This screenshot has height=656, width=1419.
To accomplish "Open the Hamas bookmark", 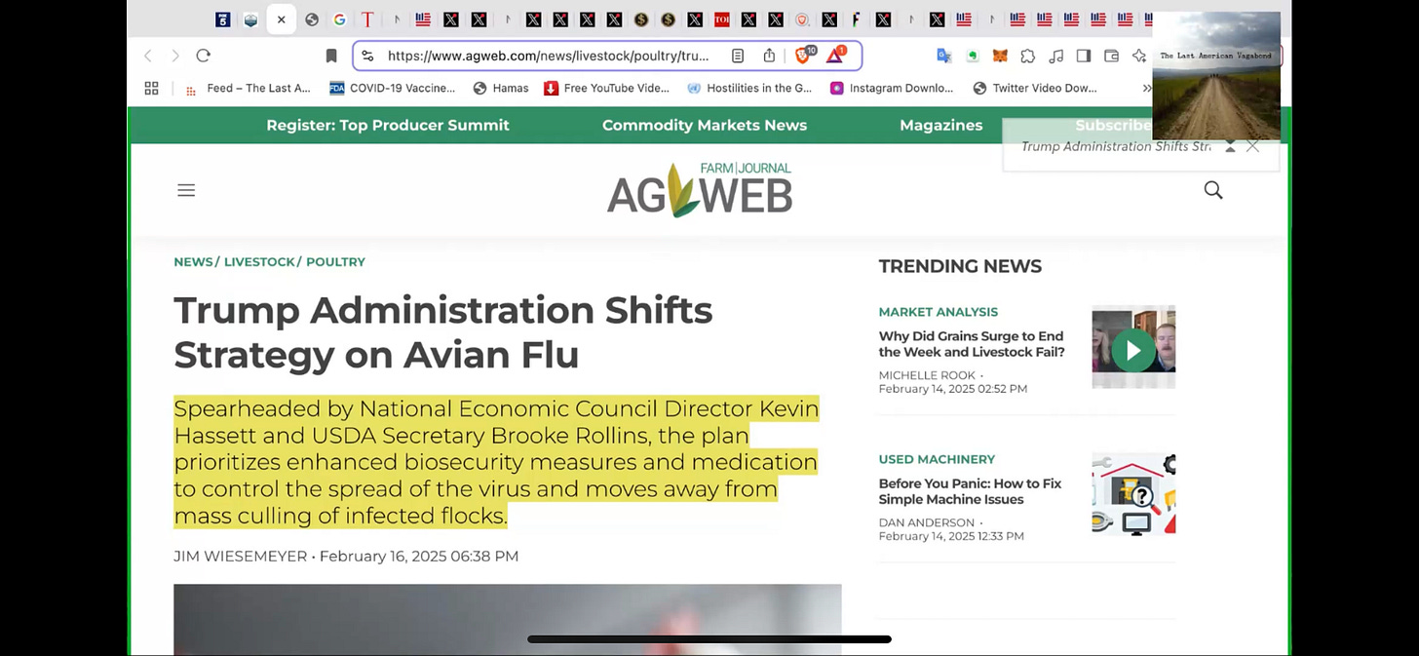I will (x=501, y=88).
